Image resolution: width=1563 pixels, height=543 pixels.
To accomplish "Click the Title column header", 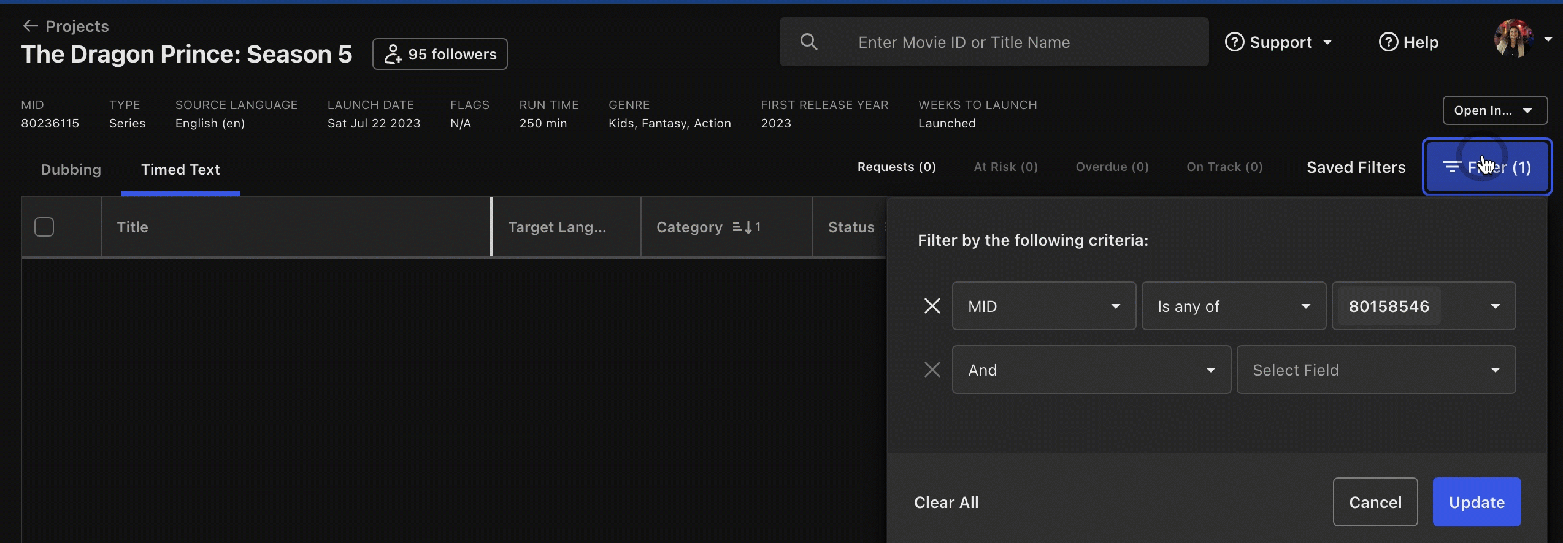I will tap(296, 227).
